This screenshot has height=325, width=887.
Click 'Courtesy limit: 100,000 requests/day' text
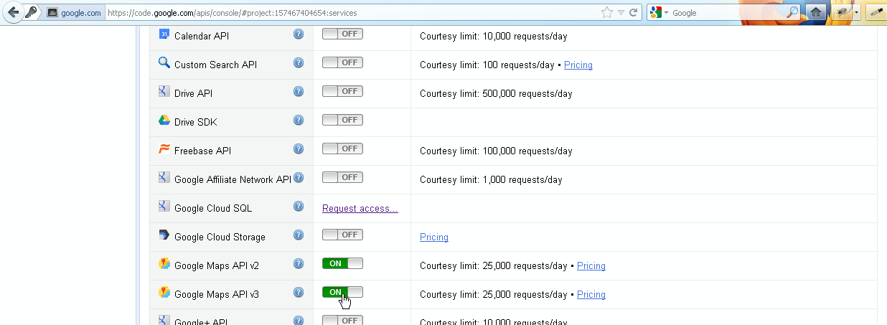coord(496,151)
